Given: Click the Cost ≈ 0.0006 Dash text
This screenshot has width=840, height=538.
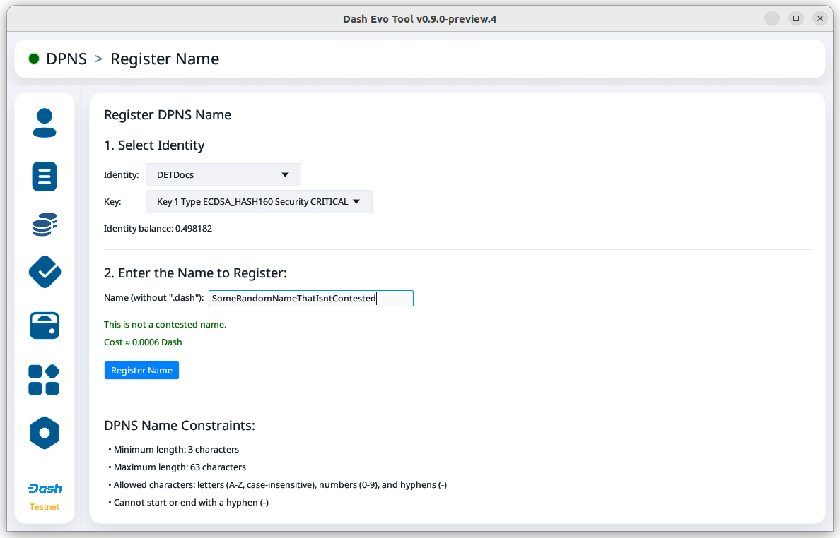Looking at the screenshot, I should tap(143, 342).
